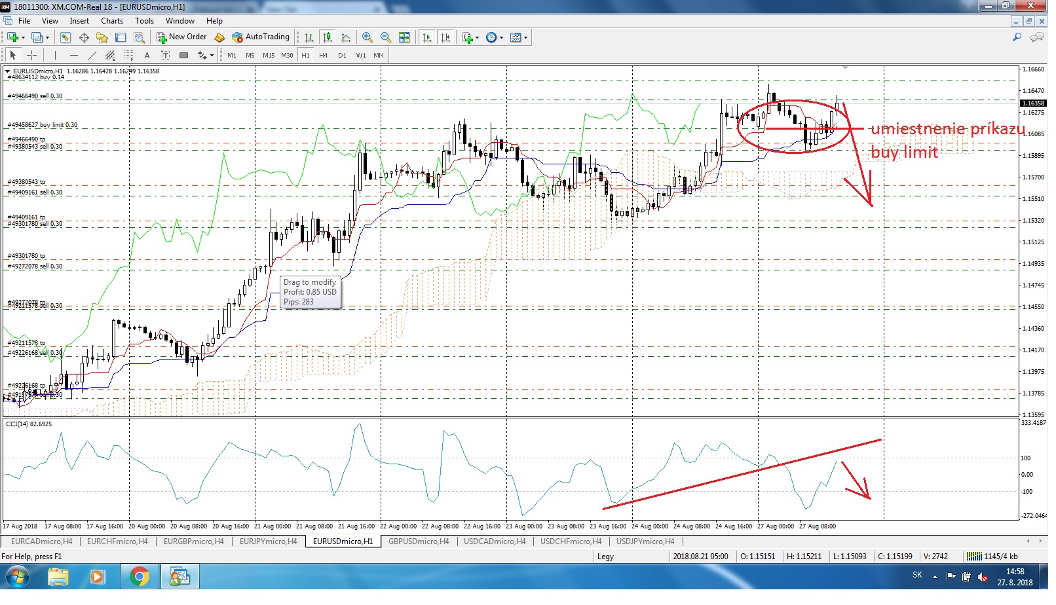
Task: Switch timeframe to M1
Action: pyautogui.click(x=232, y=56)
